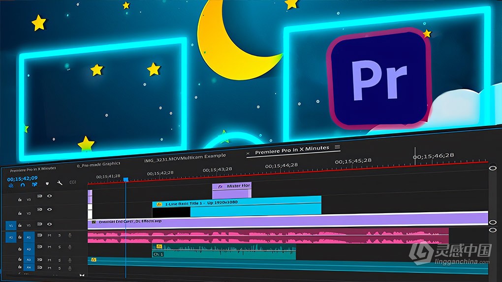The image size is (502, 282).
Task: Open timeline display settings wrench
Action: 60,183
